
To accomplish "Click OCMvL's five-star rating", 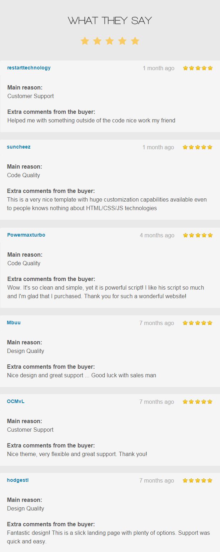I will (197, 402).
